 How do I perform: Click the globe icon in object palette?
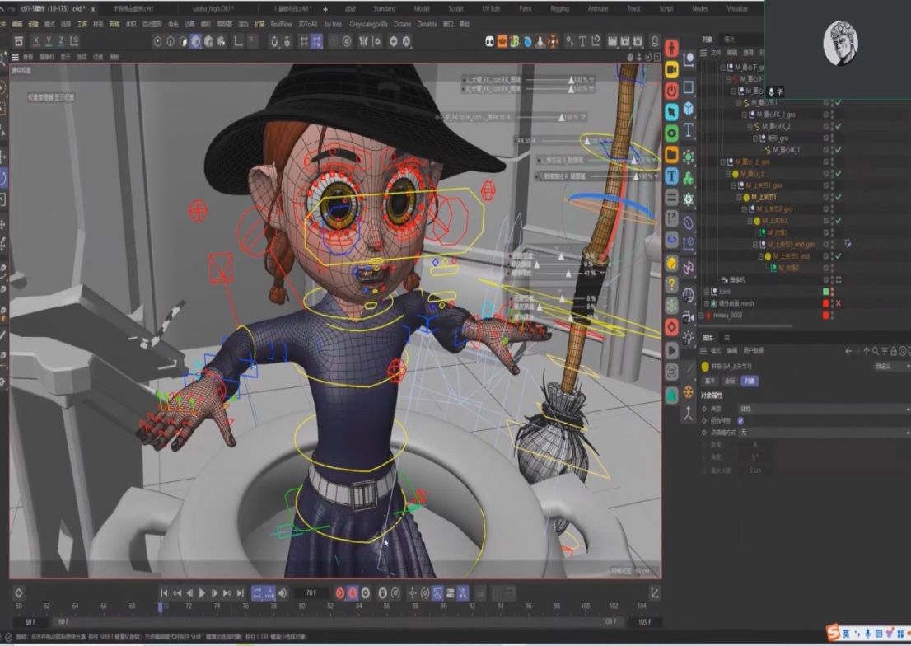[689, 295]
